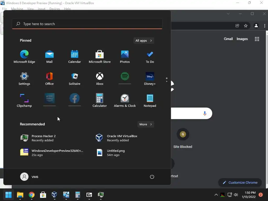This screenshot has width=268, height=201.
Task: Open Solitaire game
Action: pos(75,79)
